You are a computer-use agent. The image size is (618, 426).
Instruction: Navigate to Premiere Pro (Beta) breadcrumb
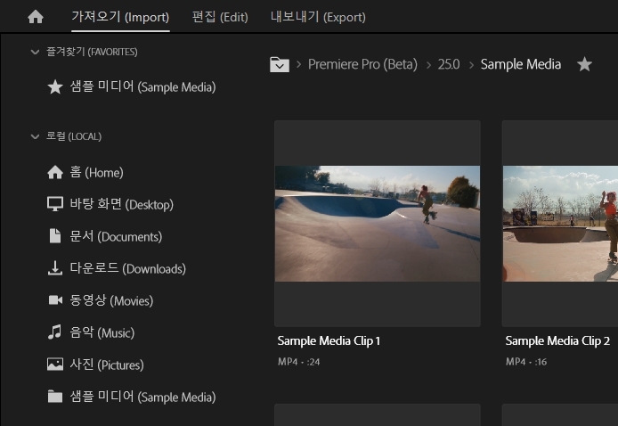362,64
